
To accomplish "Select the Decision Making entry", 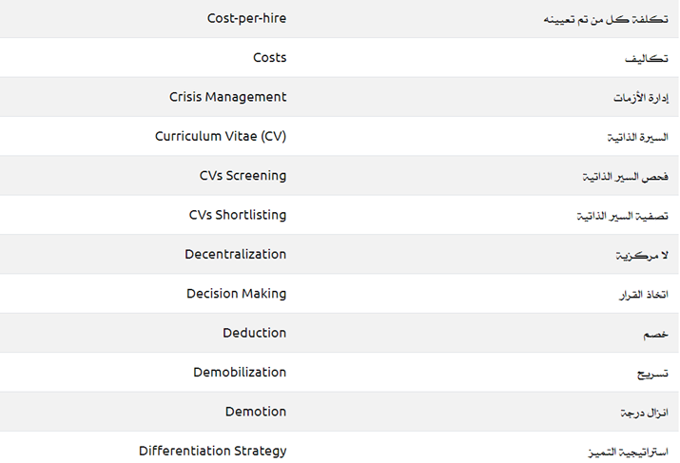I will coord(236,294).
